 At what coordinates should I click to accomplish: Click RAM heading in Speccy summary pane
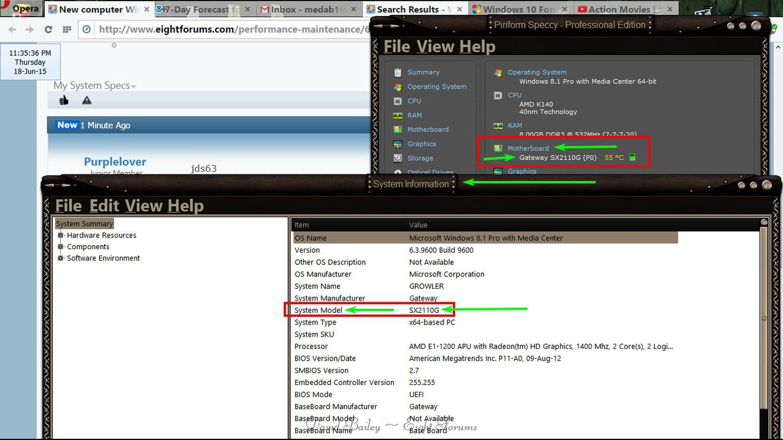[515, 125]
